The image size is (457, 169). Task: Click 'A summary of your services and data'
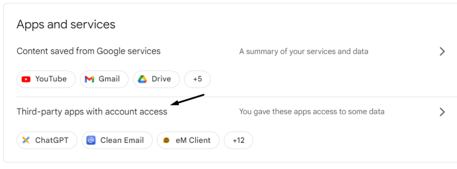pos(303,52)
